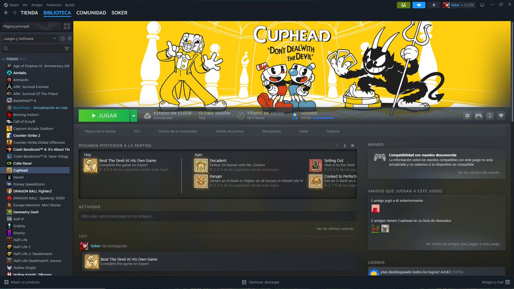Screen dimensions: 514x289
Task: Open the cloud status icon
Action: [147, 116]
